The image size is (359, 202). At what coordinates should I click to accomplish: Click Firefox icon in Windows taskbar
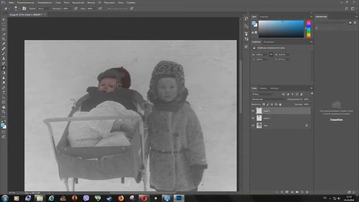121,198
